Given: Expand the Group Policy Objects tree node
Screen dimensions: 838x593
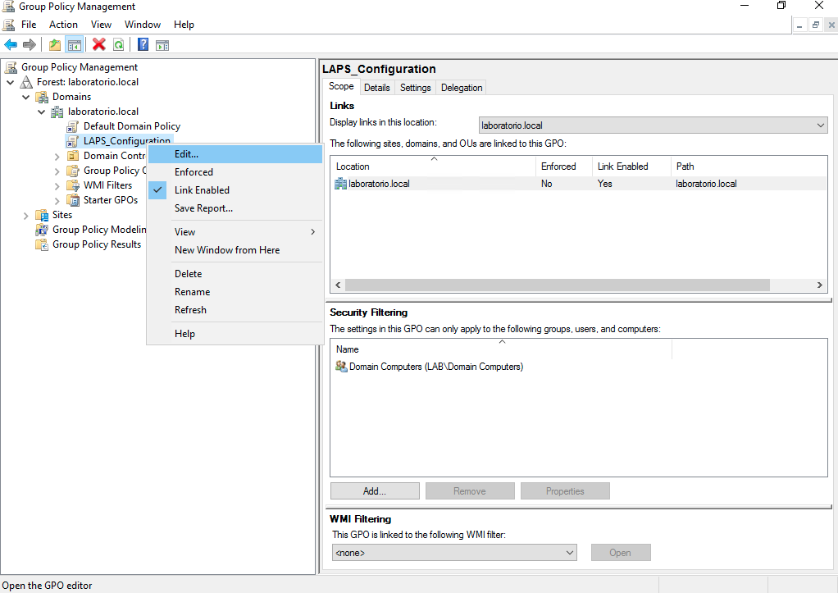Looking at the screenshot, I should point(57,171).
